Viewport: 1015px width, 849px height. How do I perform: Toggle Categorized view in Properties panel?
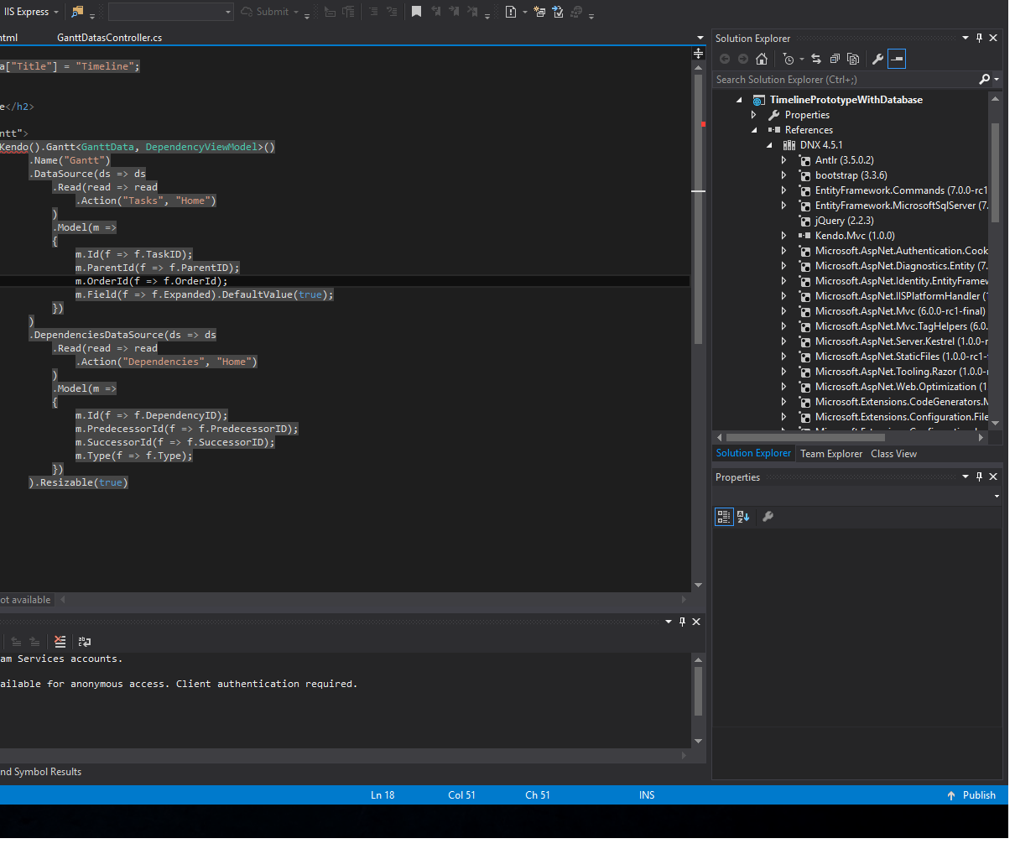(723, 517)
